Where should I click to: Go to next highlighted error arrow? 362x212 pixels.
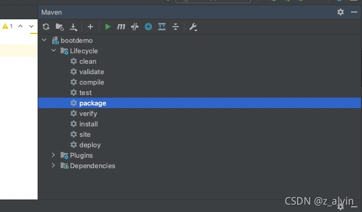tap(31, 26)
